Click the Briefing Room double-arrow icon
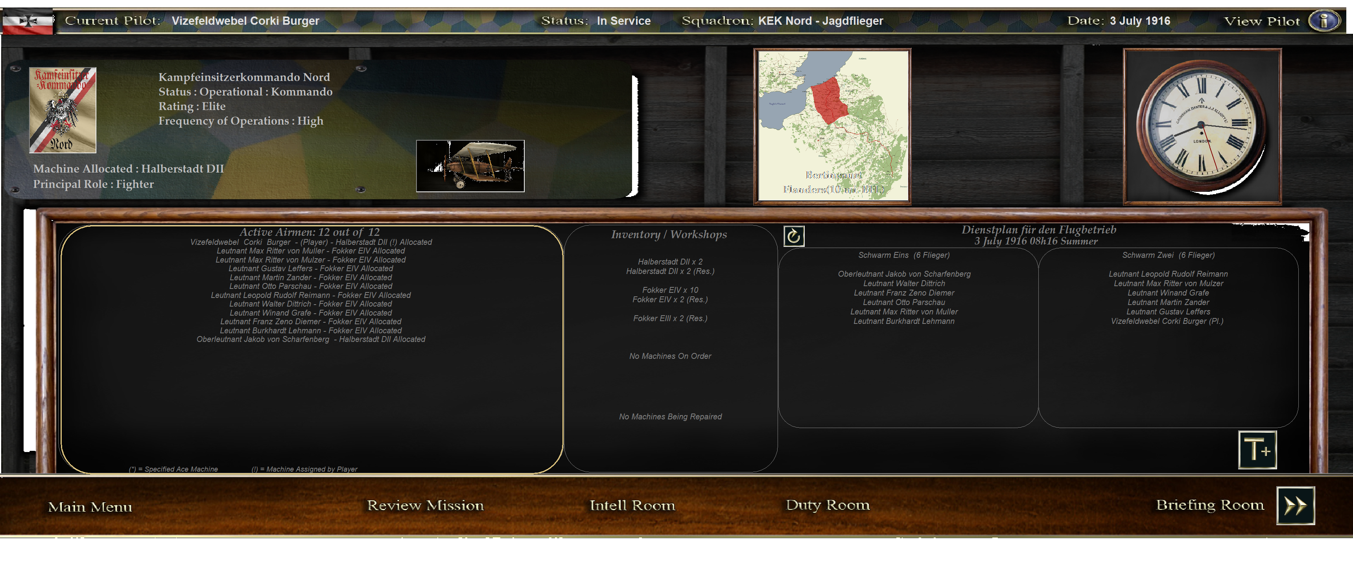Image resolution: width=1353 pixels, height=566 pixels. (1295, 505)
